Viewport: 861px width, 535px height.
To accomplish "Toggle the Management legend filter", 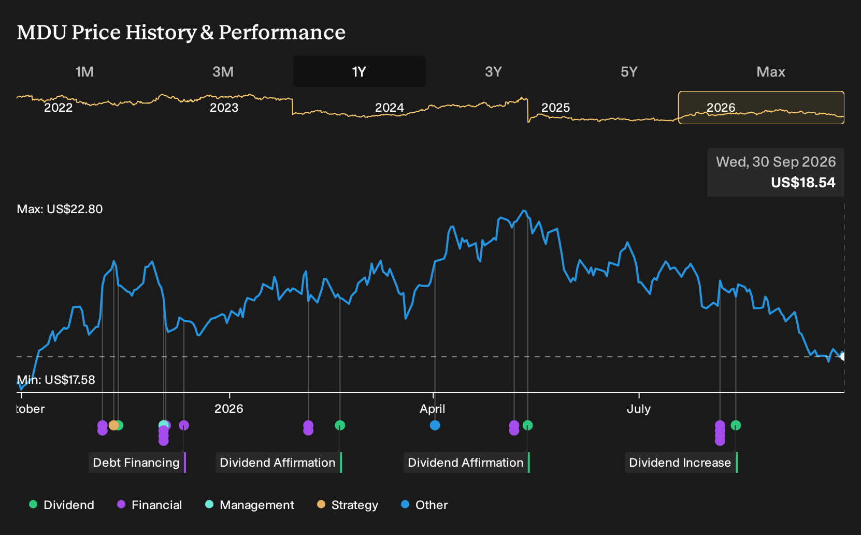I will click(x=249, y=505).
